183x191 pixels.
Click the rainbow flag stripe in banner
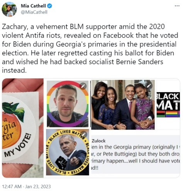pos(171,114)
